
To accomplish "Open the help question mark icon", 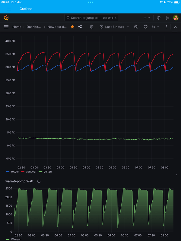I will tap(159, 18).
